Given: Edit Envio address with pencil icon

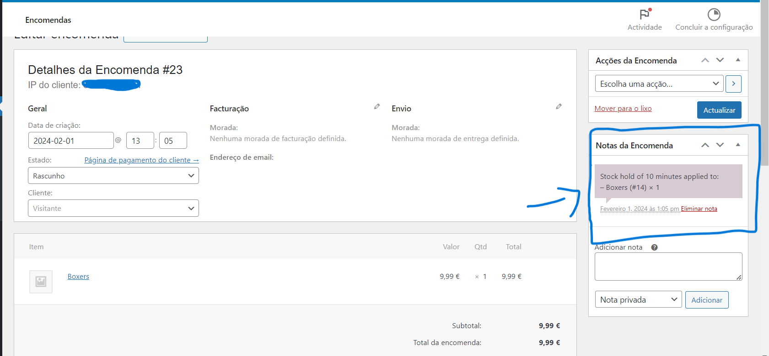Looking at the screenshot, I should 559,106.
